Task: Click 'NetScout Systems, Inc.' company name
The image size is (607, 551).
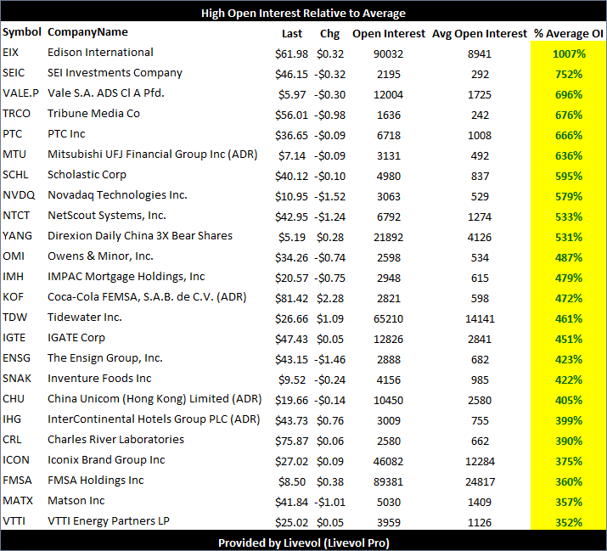Action: pos(107,216)
